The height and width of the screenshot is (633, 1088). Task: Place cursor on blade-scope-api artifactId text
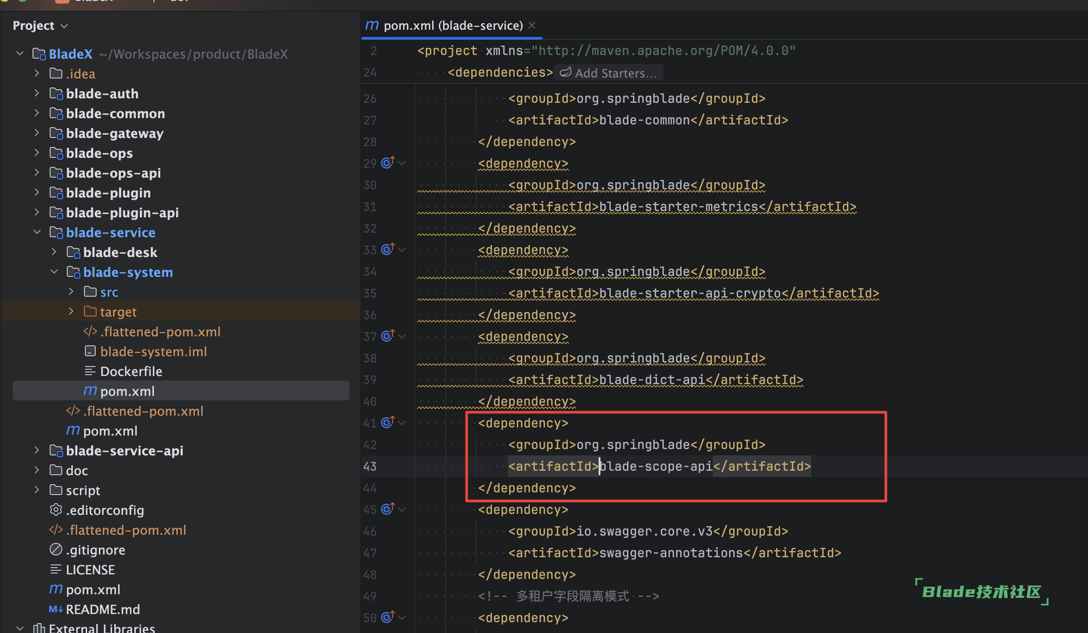(656, 466)
